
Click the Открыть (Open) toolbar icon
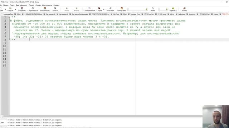[x=10, y=9]
